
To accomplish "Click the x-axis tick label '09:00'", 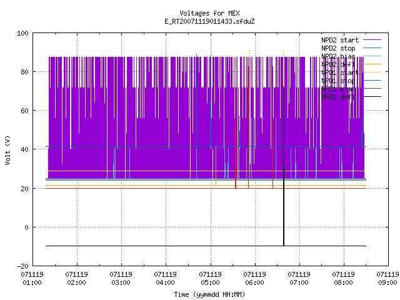I will (387, 282).
